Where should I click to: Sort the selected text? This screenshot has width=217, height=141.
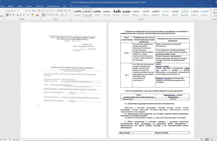point(65,10)
